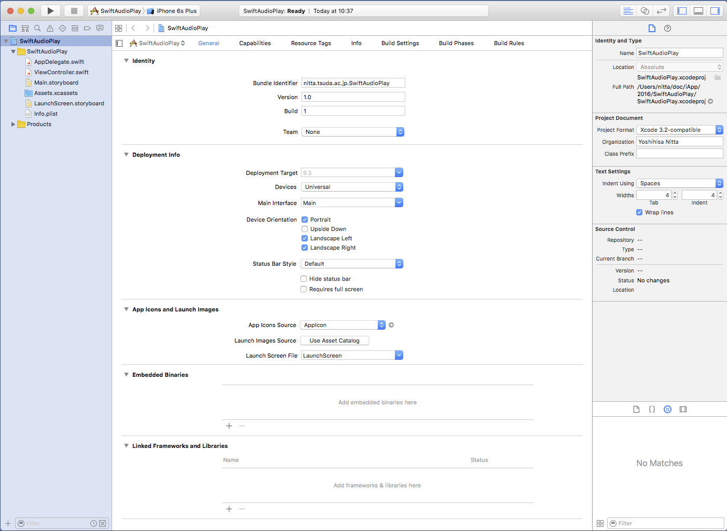Open the Capabilities tab
Viewport: 727px width, 531px height.
point(255,43)
